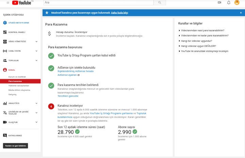Open Yükleme varsayılanları menu item
Image resolution: width=245 pixels, height=158 pixels.
pos(19,86)
